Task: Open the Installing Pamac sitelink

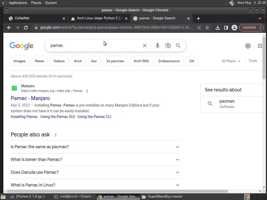Action: pyautogui.click(x=24, y=117)
